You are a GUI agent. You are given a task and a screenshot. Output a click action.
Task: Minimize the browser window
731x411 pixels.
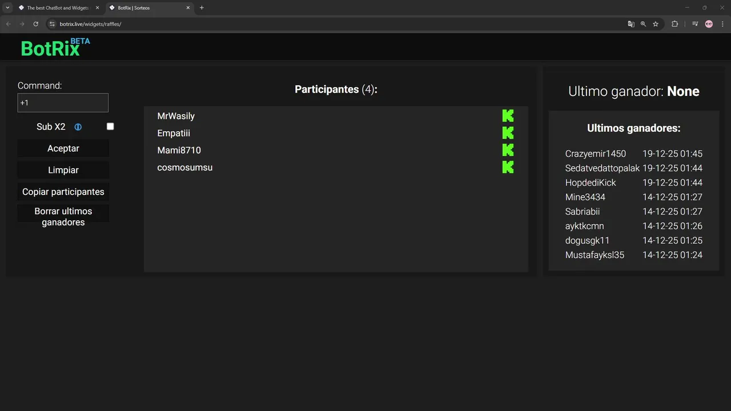pos(686,8)
